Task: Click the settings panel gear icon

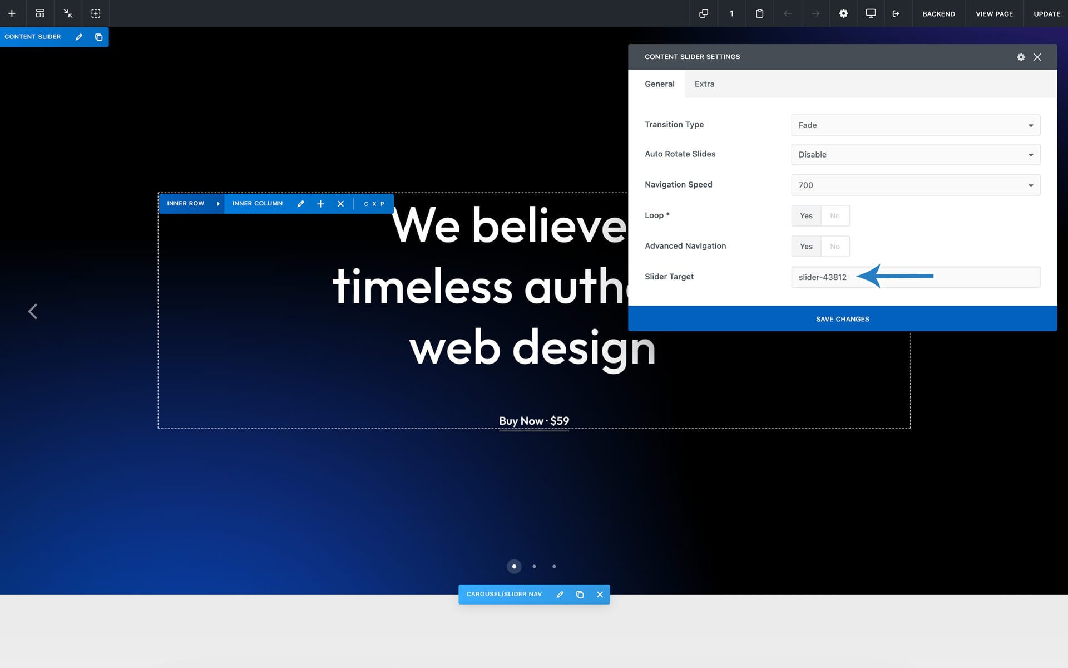Action: tap(1021, 57)
